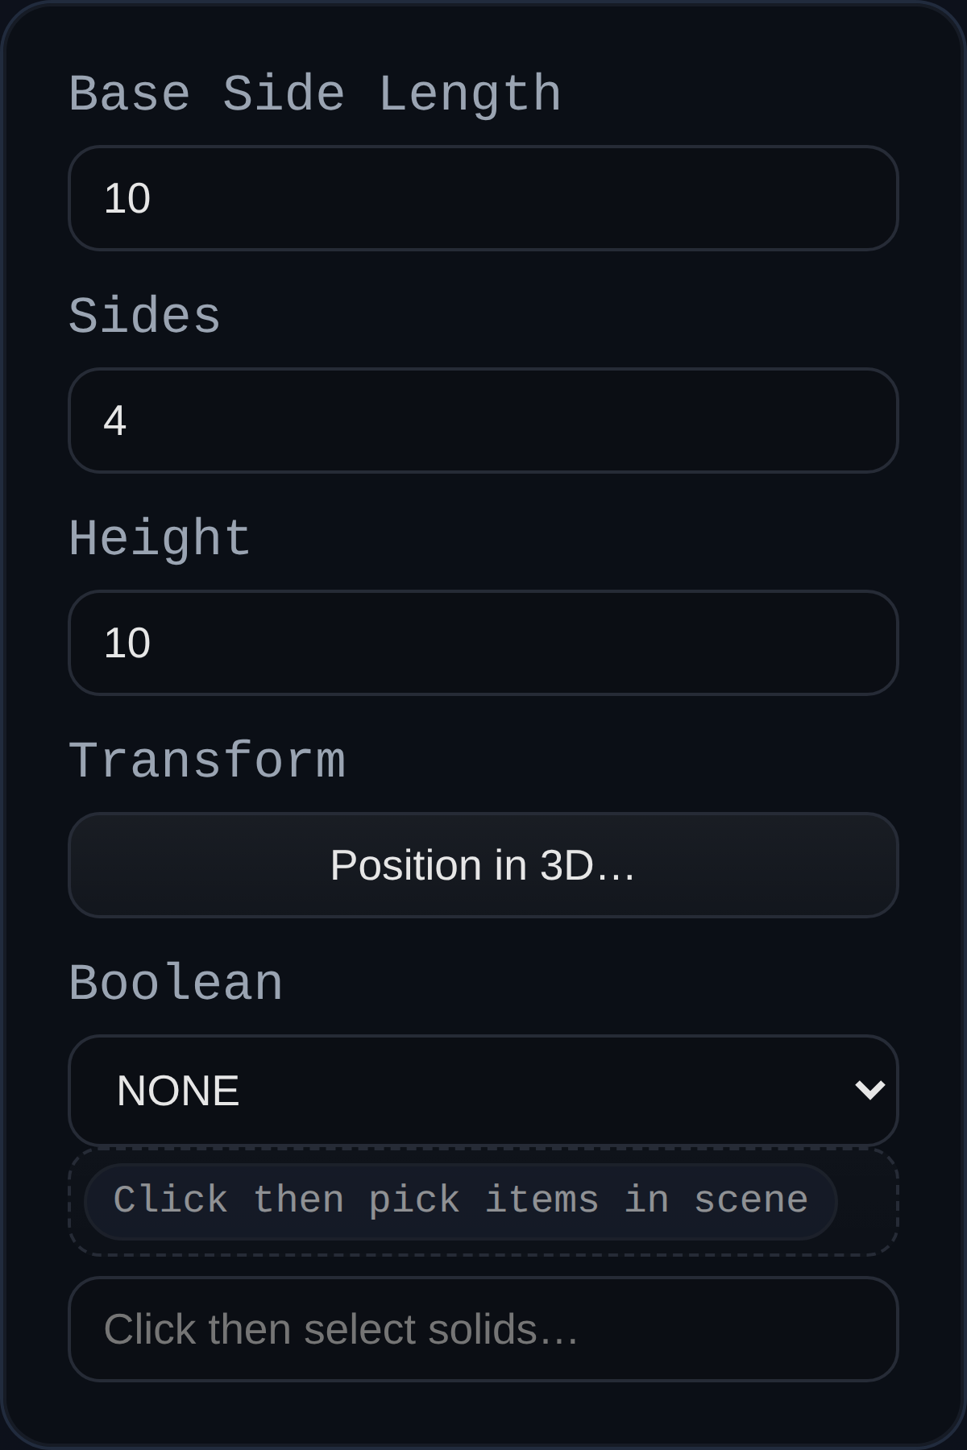This screenshot has width=967, height=1450.
Task: Expand the Boolean operation list
Action: 483,1089
